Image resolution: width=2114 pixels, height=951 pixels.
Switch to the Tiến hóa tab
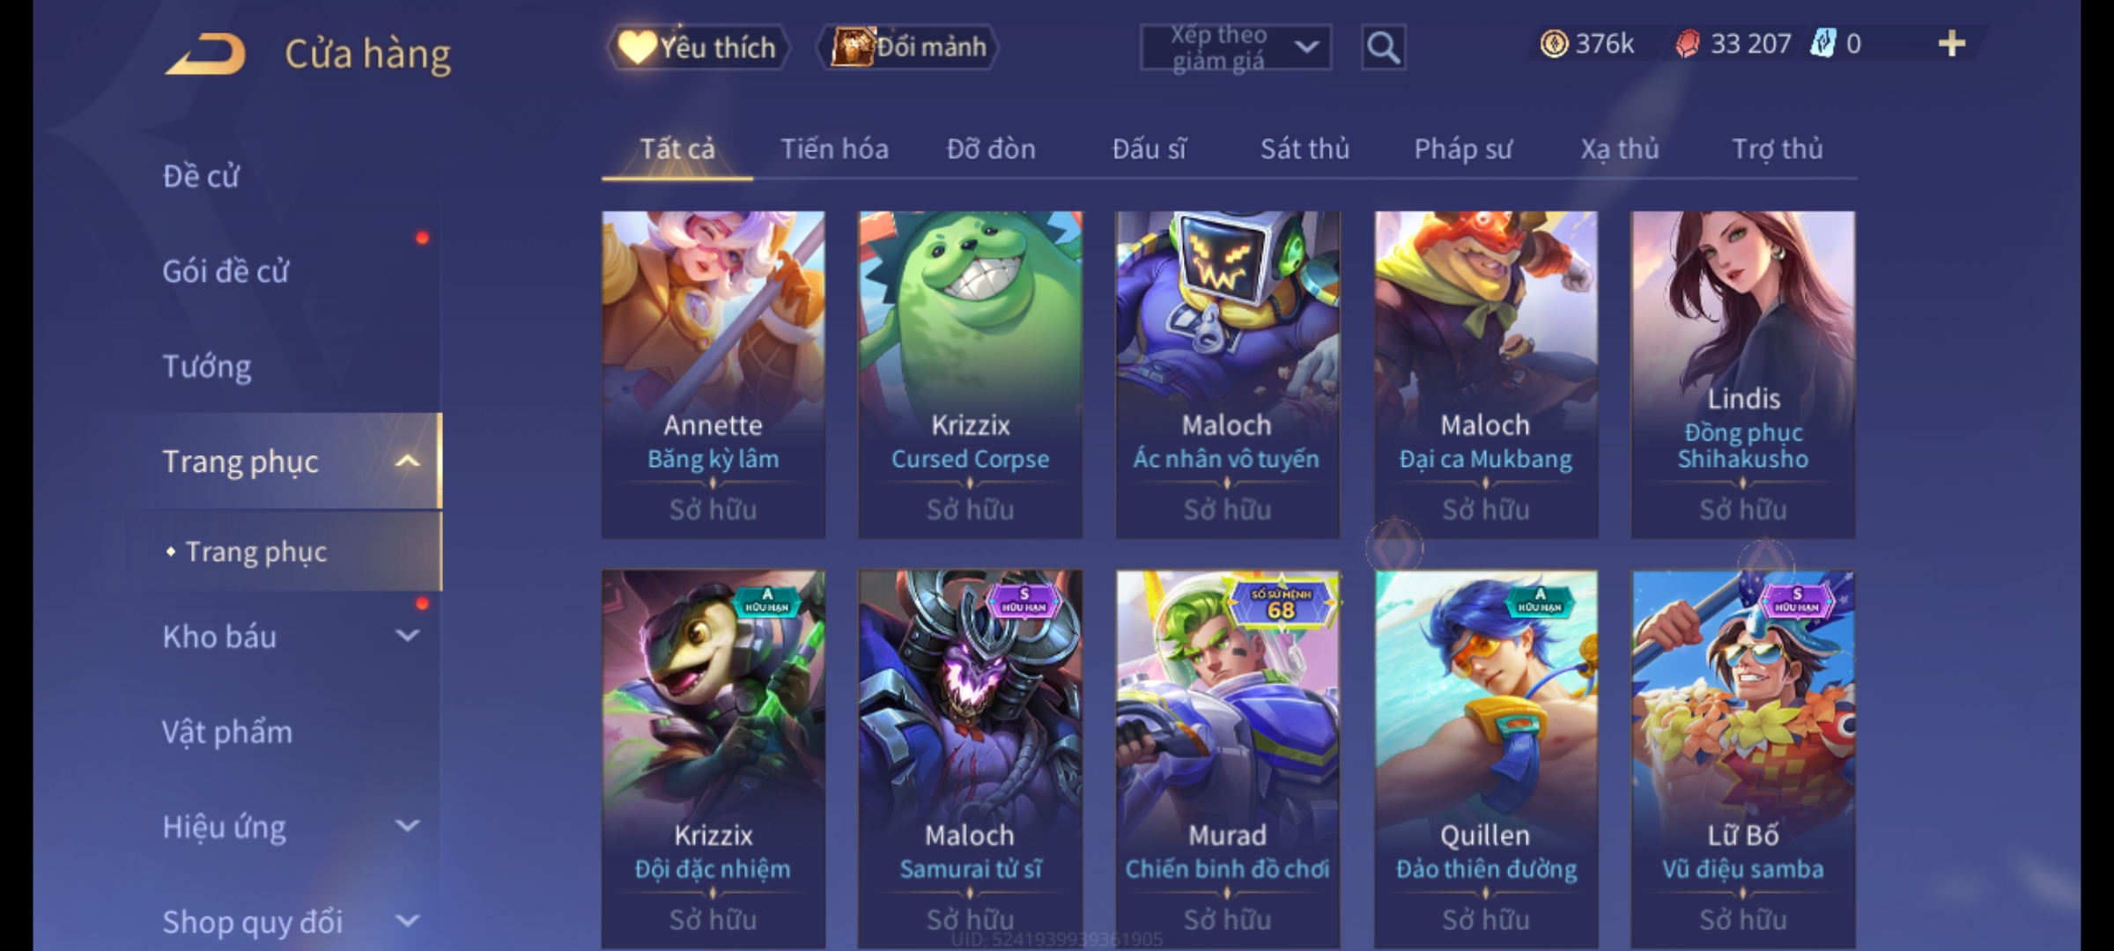[834, 149]
